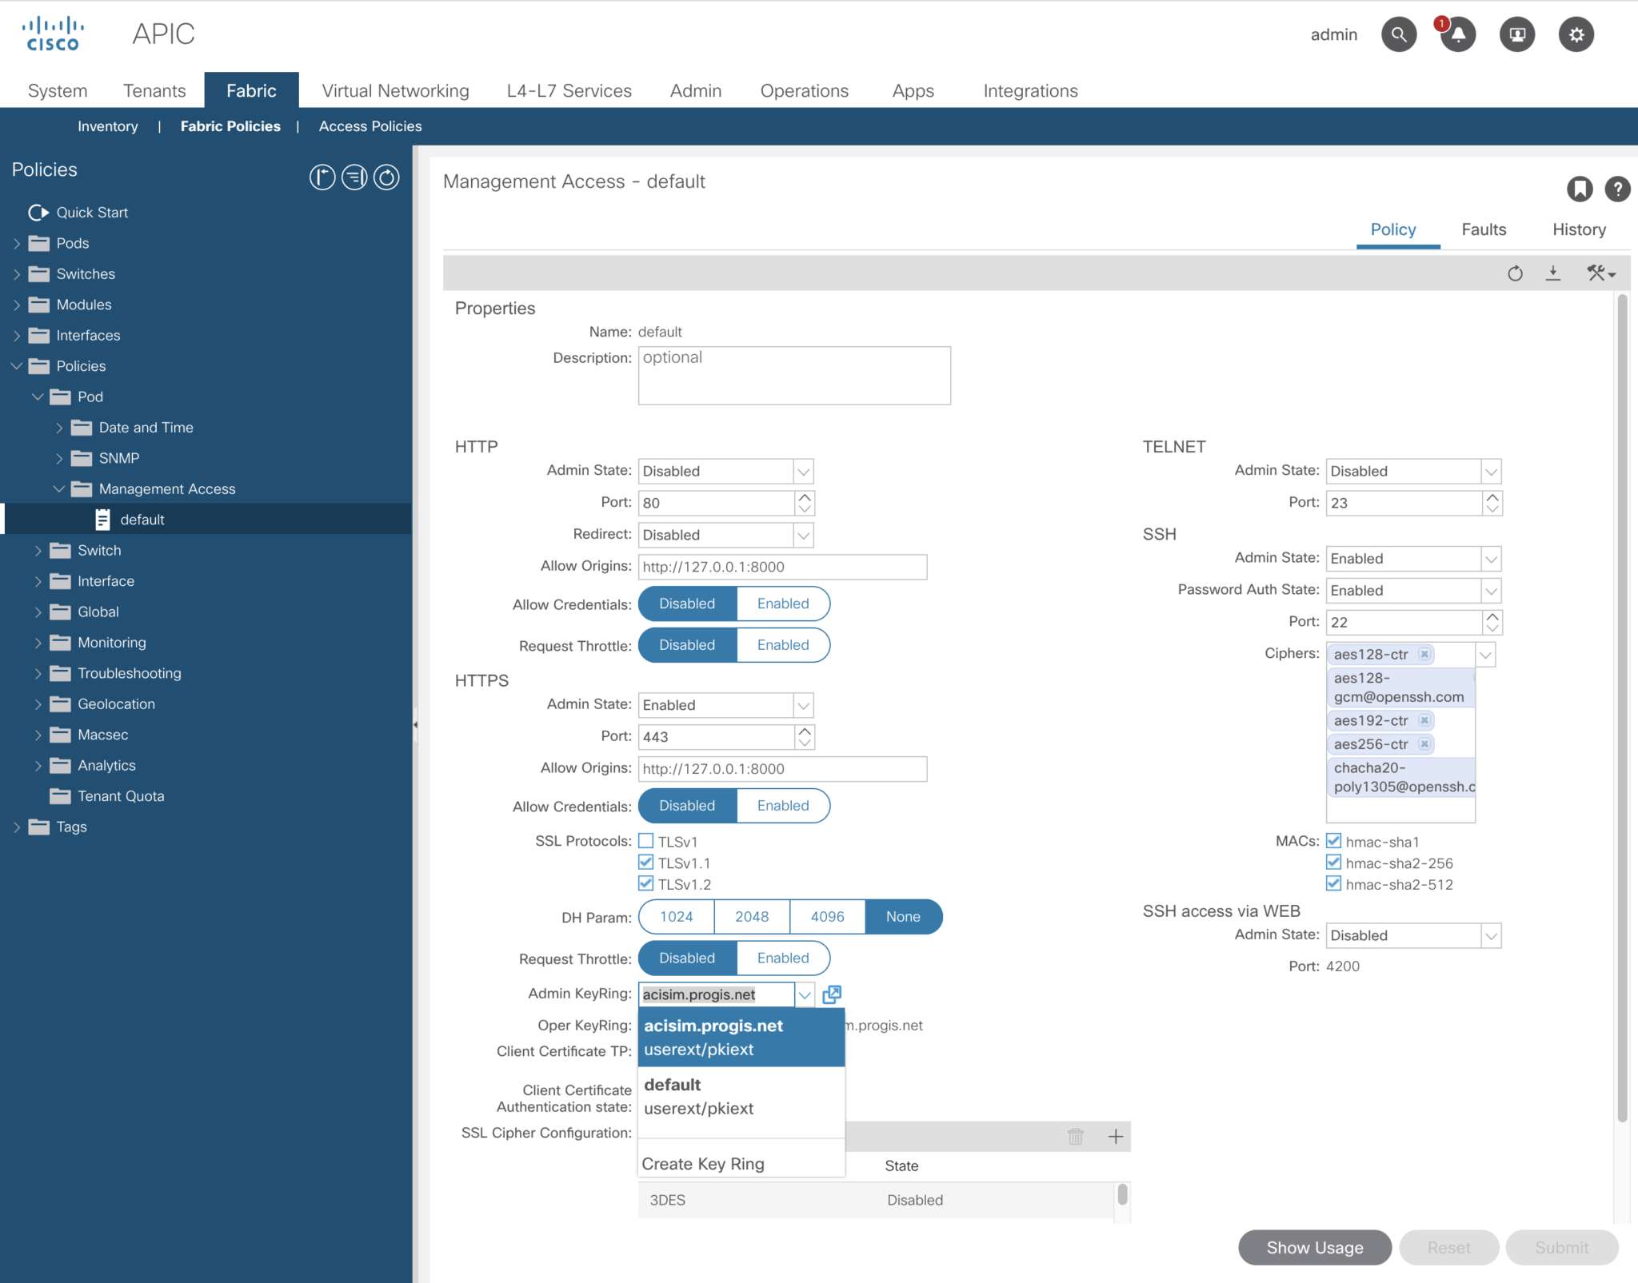Image resolution: width=1638 pixels, height=1283 pixels.
Task: Refresh the Policies navigation tree
Action: click(x=386, y=177)
